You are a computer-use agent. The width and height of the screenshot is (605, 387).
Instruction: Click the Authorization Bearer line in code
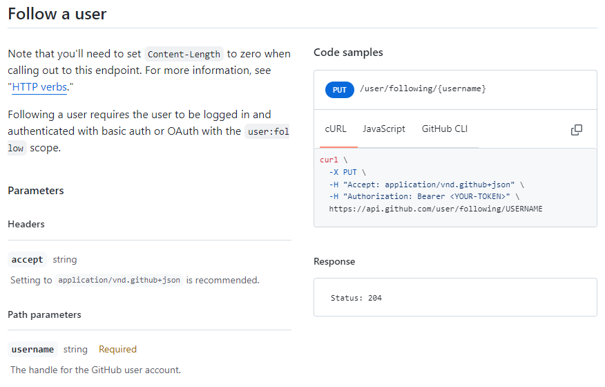[424, 196]
